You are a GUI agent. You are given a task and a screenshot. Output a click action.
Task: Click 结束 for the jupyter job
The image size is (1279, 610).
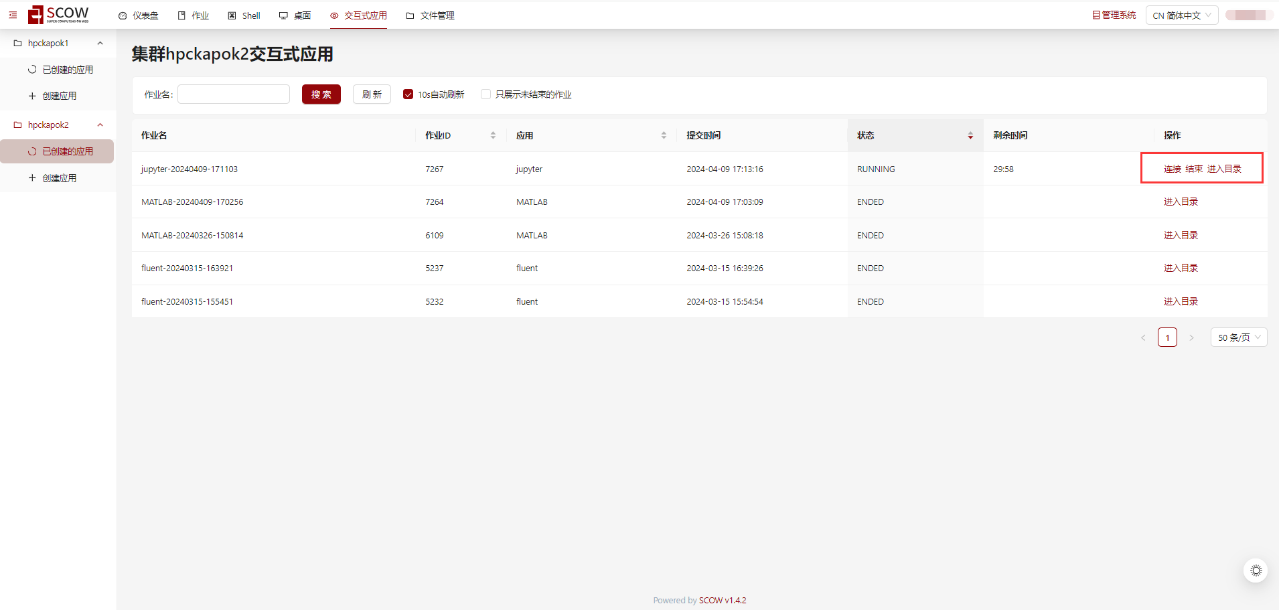pos(1194,169)
